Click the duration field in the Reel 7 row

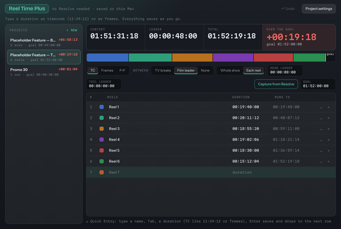point(242,172)
